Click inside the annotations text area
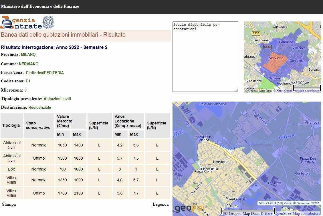This screenshot has width=323, height=216. tap(205, 57)
